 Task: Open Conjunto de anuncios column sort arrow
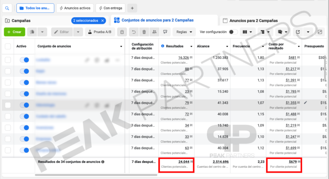pos(121,46)
